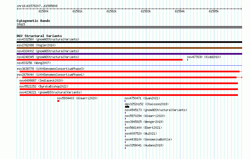Open nsv3945925 (Wenger2019) label
Image resolution: width=250 pixels, height=159 pixels.
coord(144,122)
